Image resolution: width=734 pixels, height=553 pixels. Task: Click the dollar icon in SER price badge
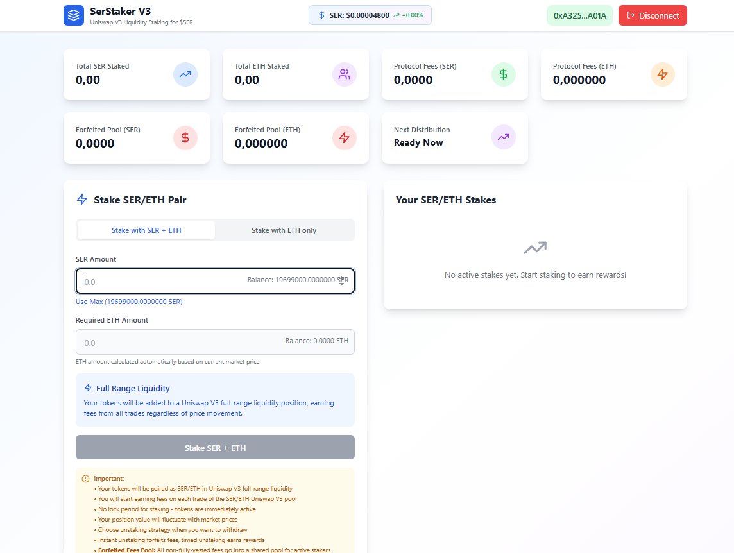click(321, 15)
